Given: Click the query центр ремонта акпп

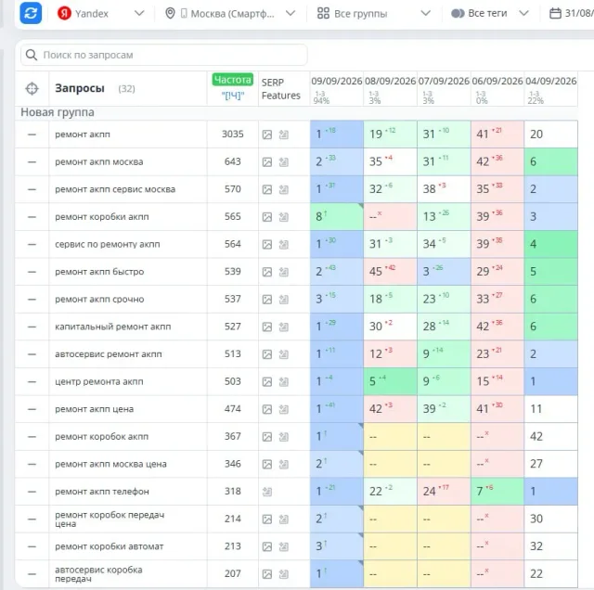Looking at the screenshot, I should (x=99, y=381).
